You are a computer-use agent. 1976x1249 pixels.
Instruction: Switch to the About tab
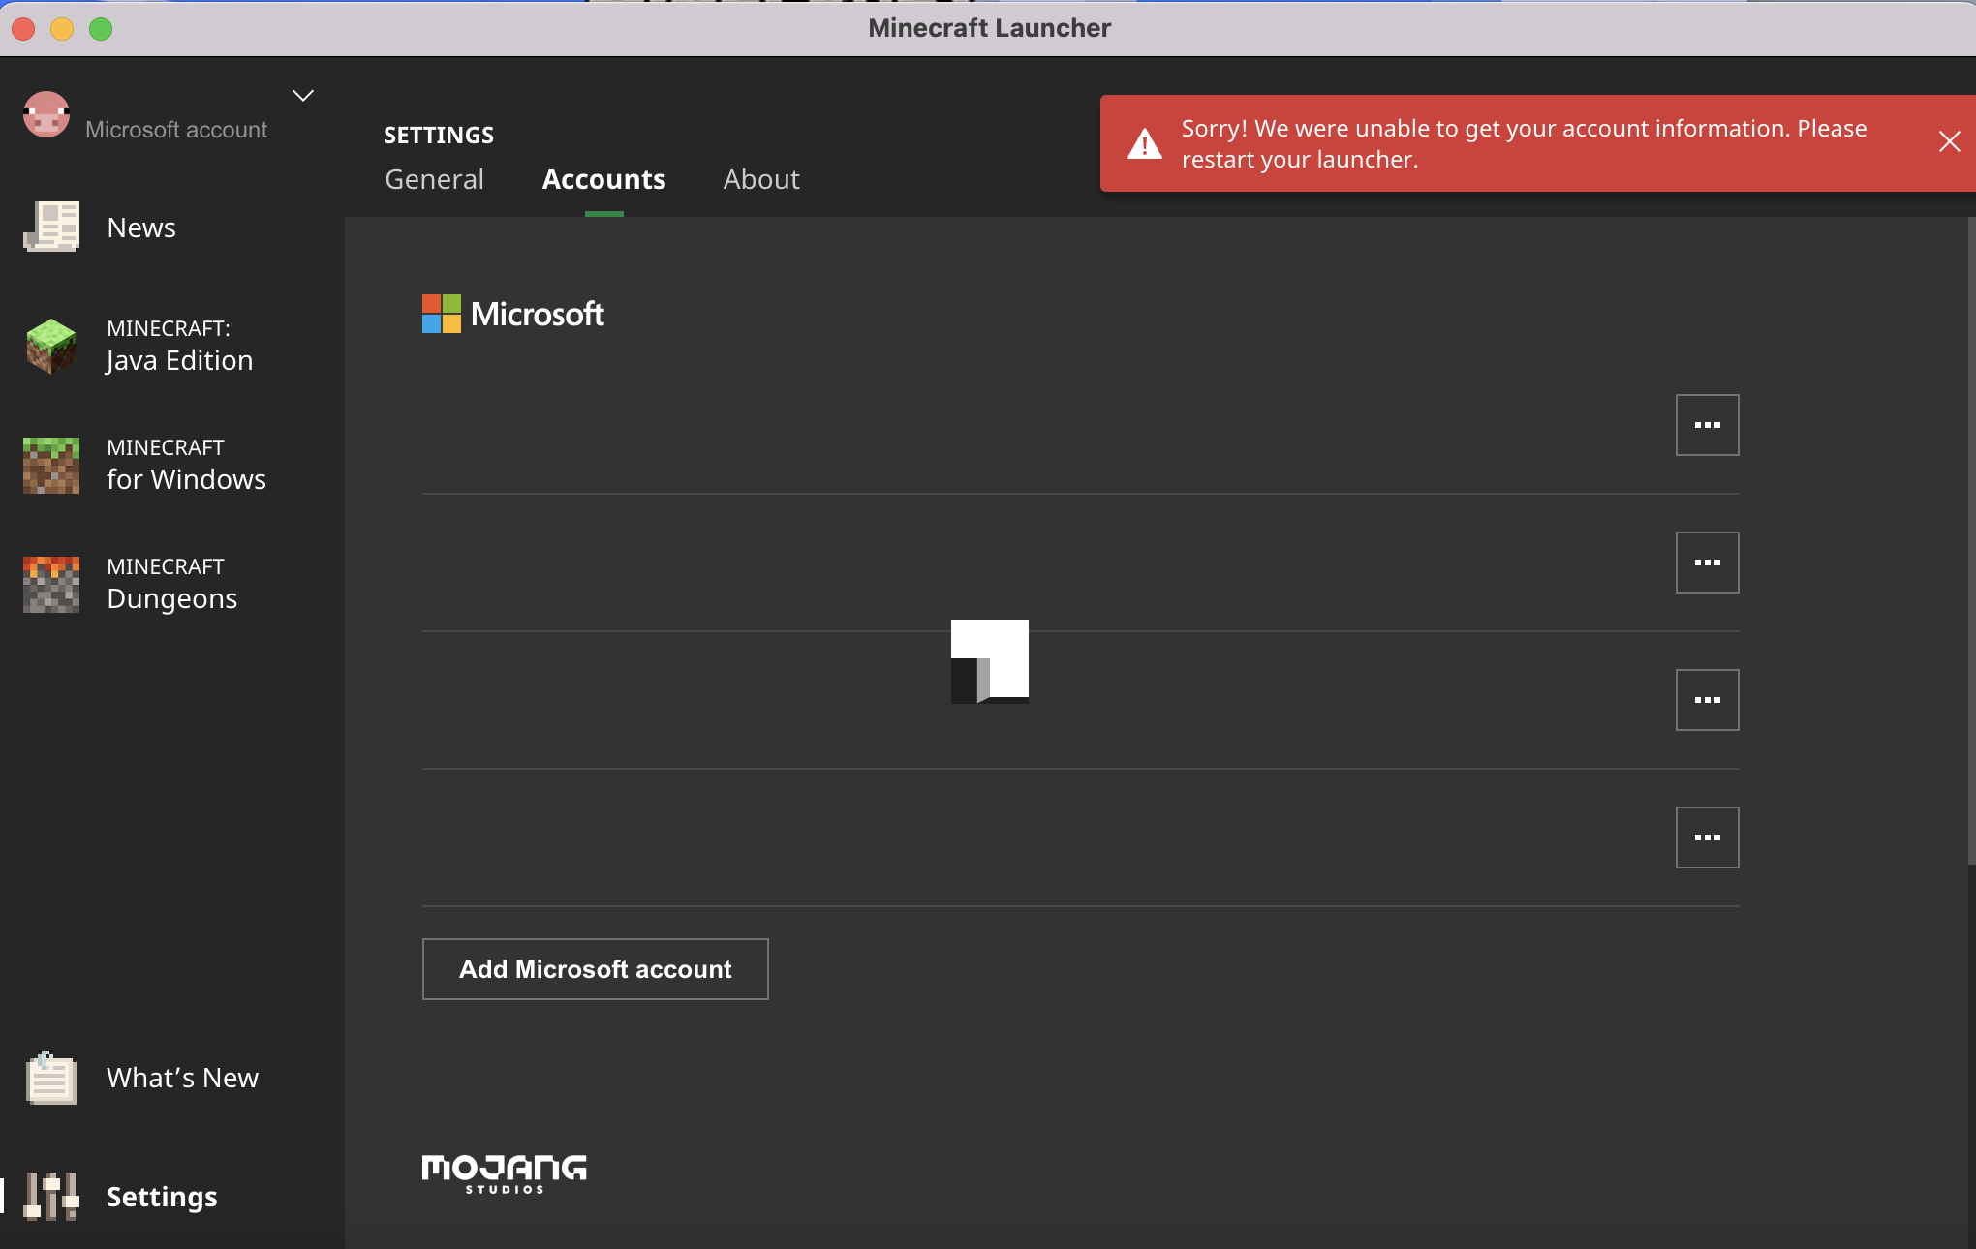(761, 179)
